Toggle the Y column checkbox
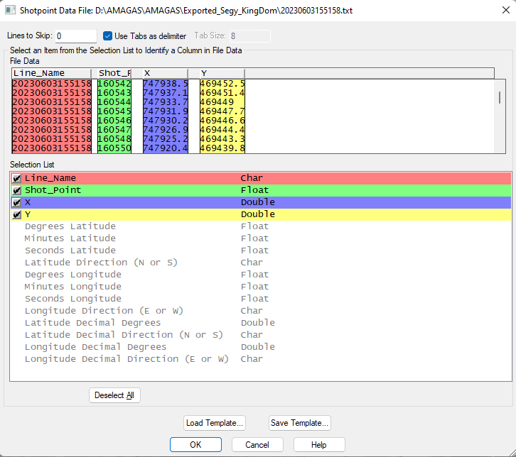Screen dimensions: 516x457 [17, 215]
